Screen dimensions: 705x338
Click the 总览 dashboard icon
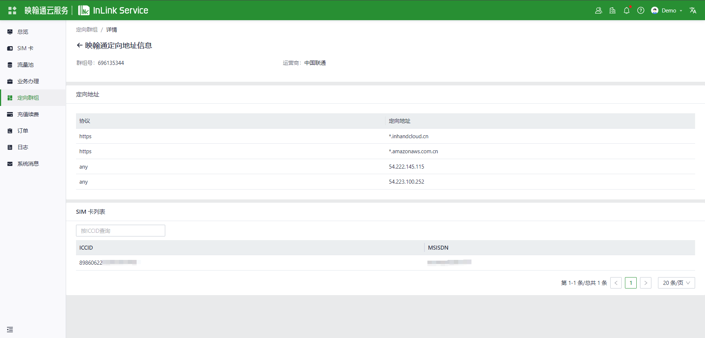(10, 32)
